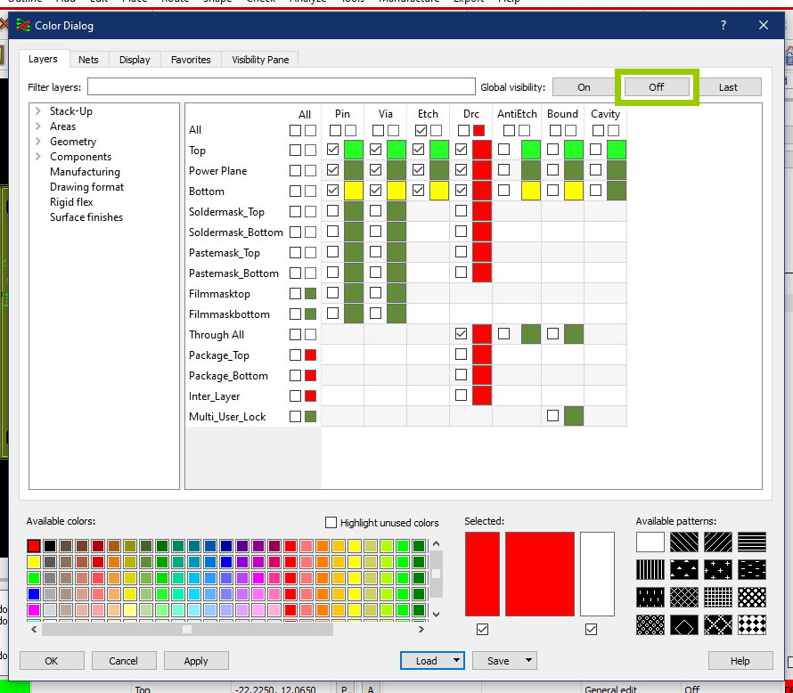Expand the Stack-Up tree node
Screen dimensions: 793x693
click(38, 111)
